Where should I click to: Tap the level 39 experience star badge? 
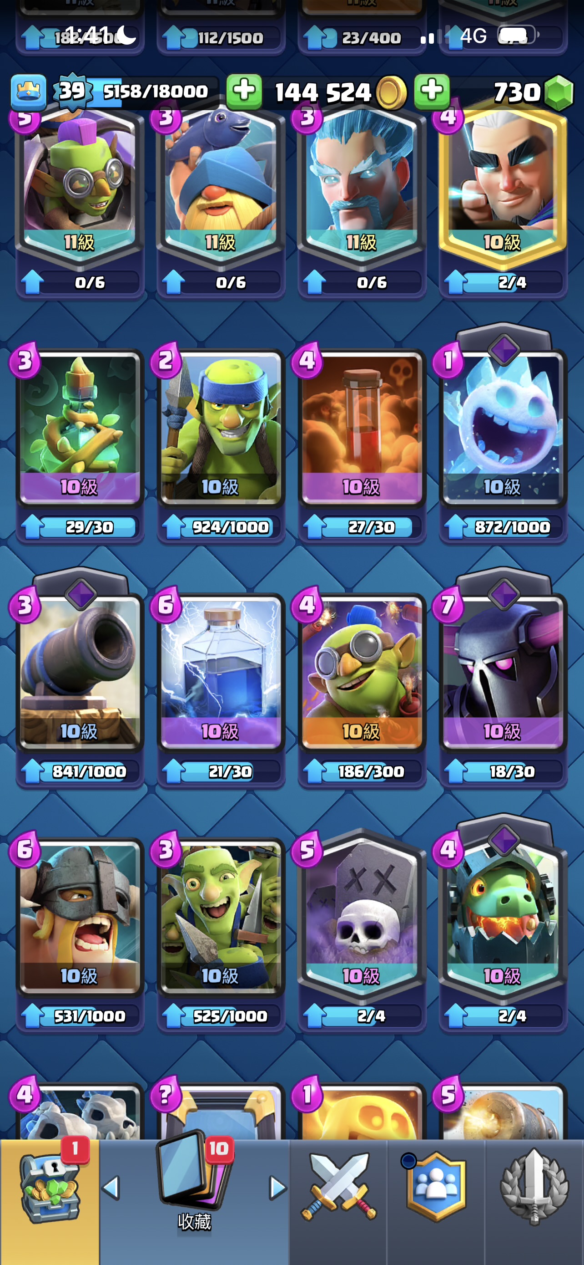click(73, 92)
